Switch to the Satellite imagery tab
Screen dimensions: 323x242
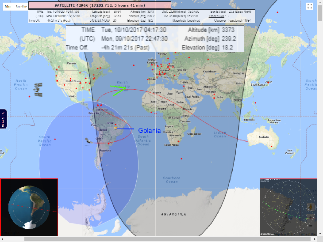coord(20,7)
